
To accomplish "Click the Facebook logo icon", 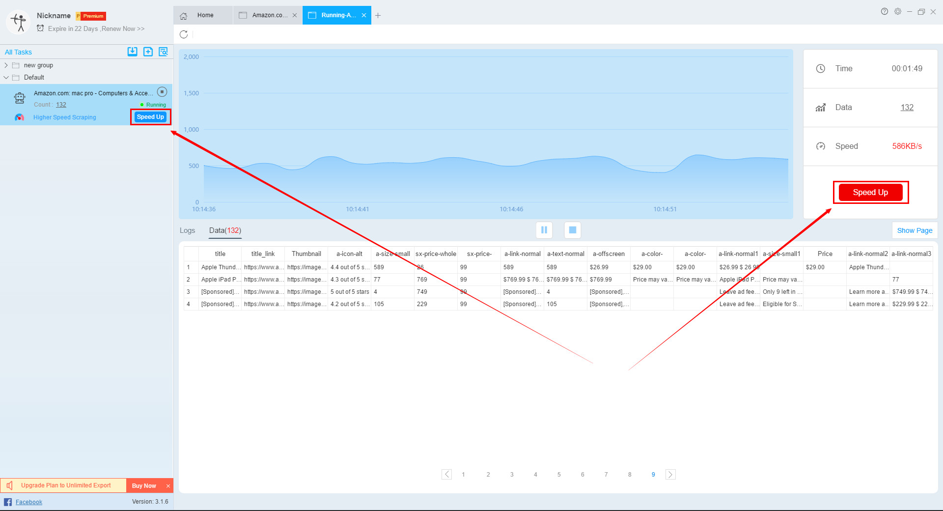I will coord(8,502).
